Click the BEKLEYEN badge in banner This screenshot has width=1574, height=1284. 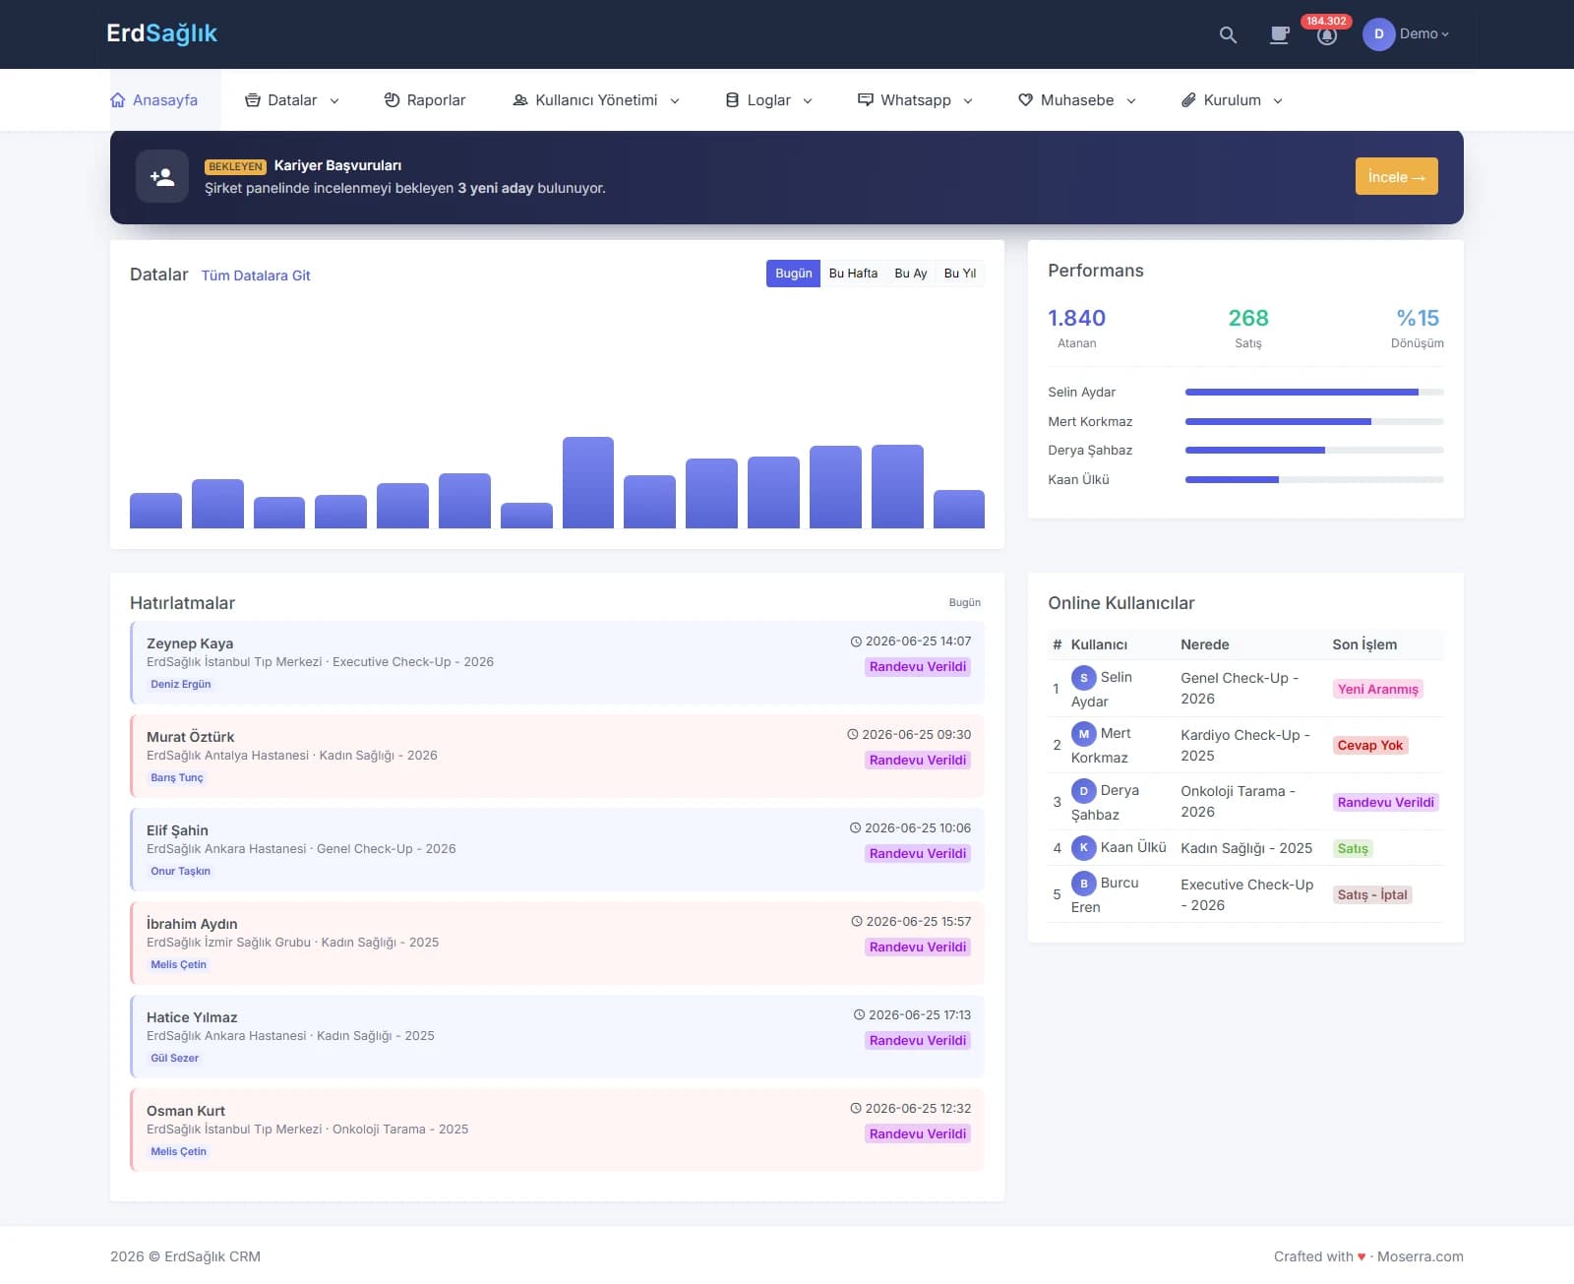tap(235, 167)
